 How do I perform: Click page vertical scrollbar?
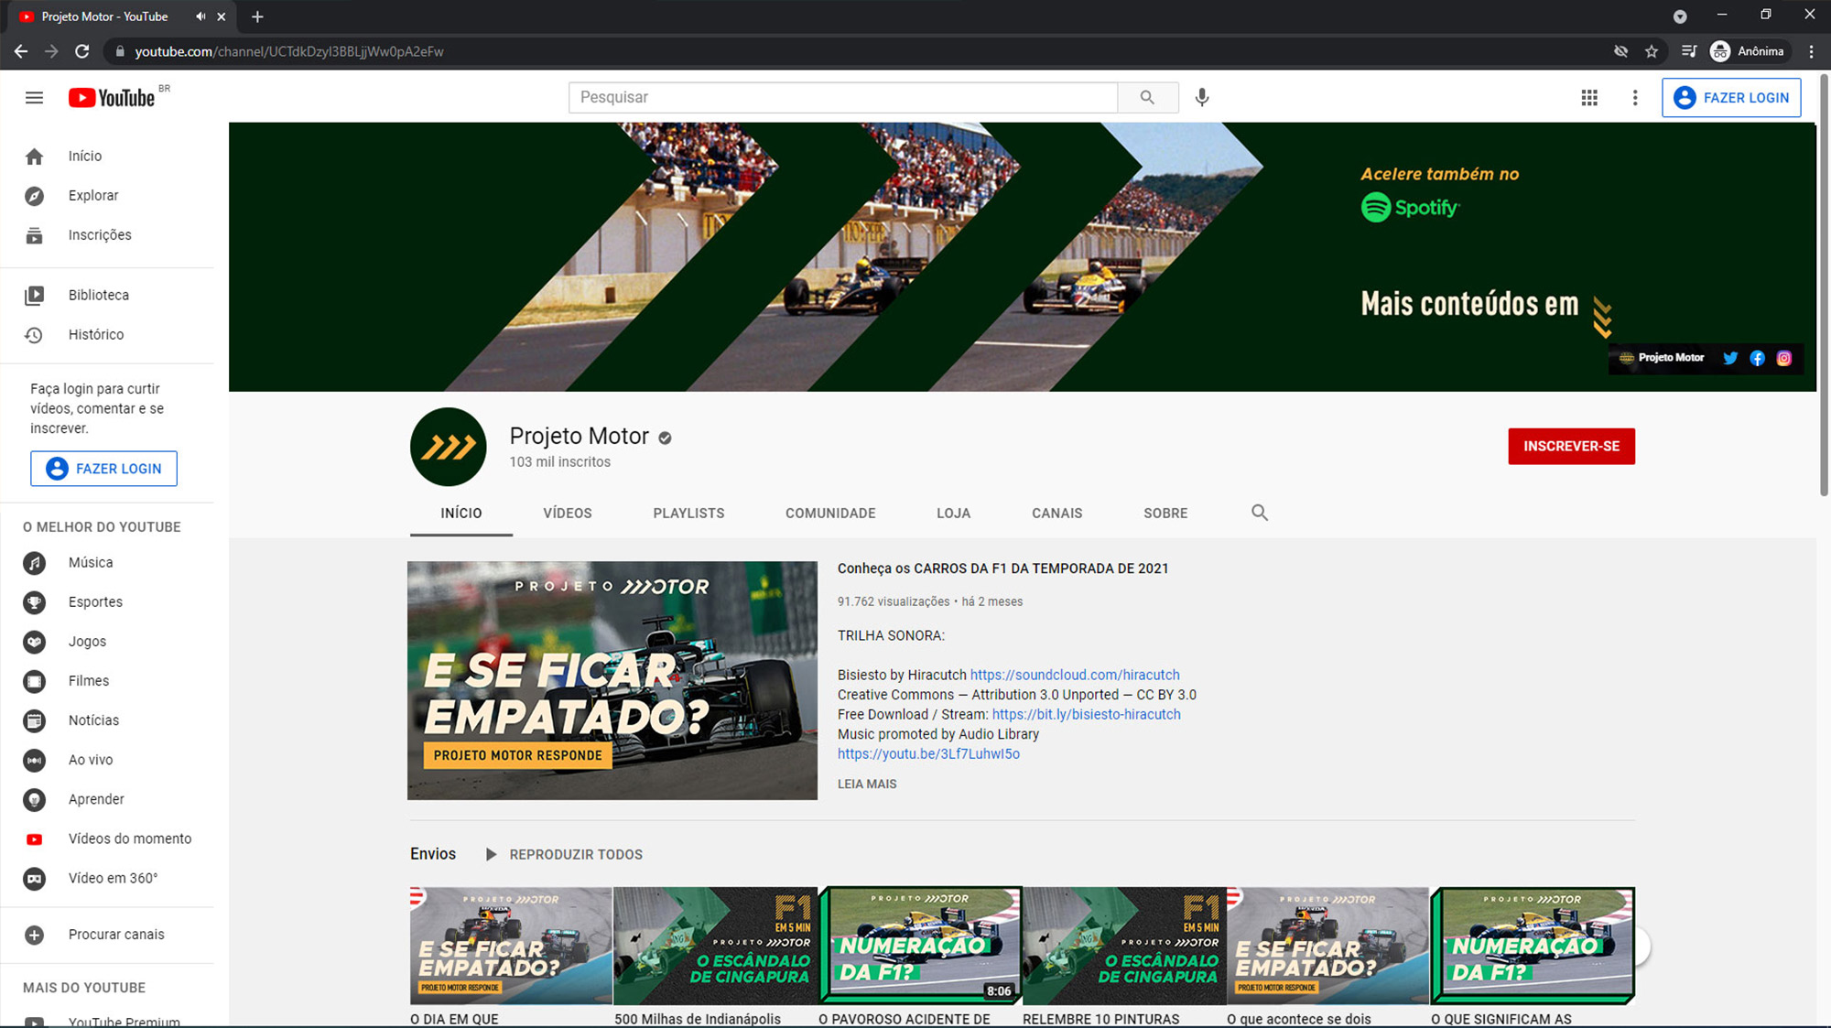[1824, 286]
